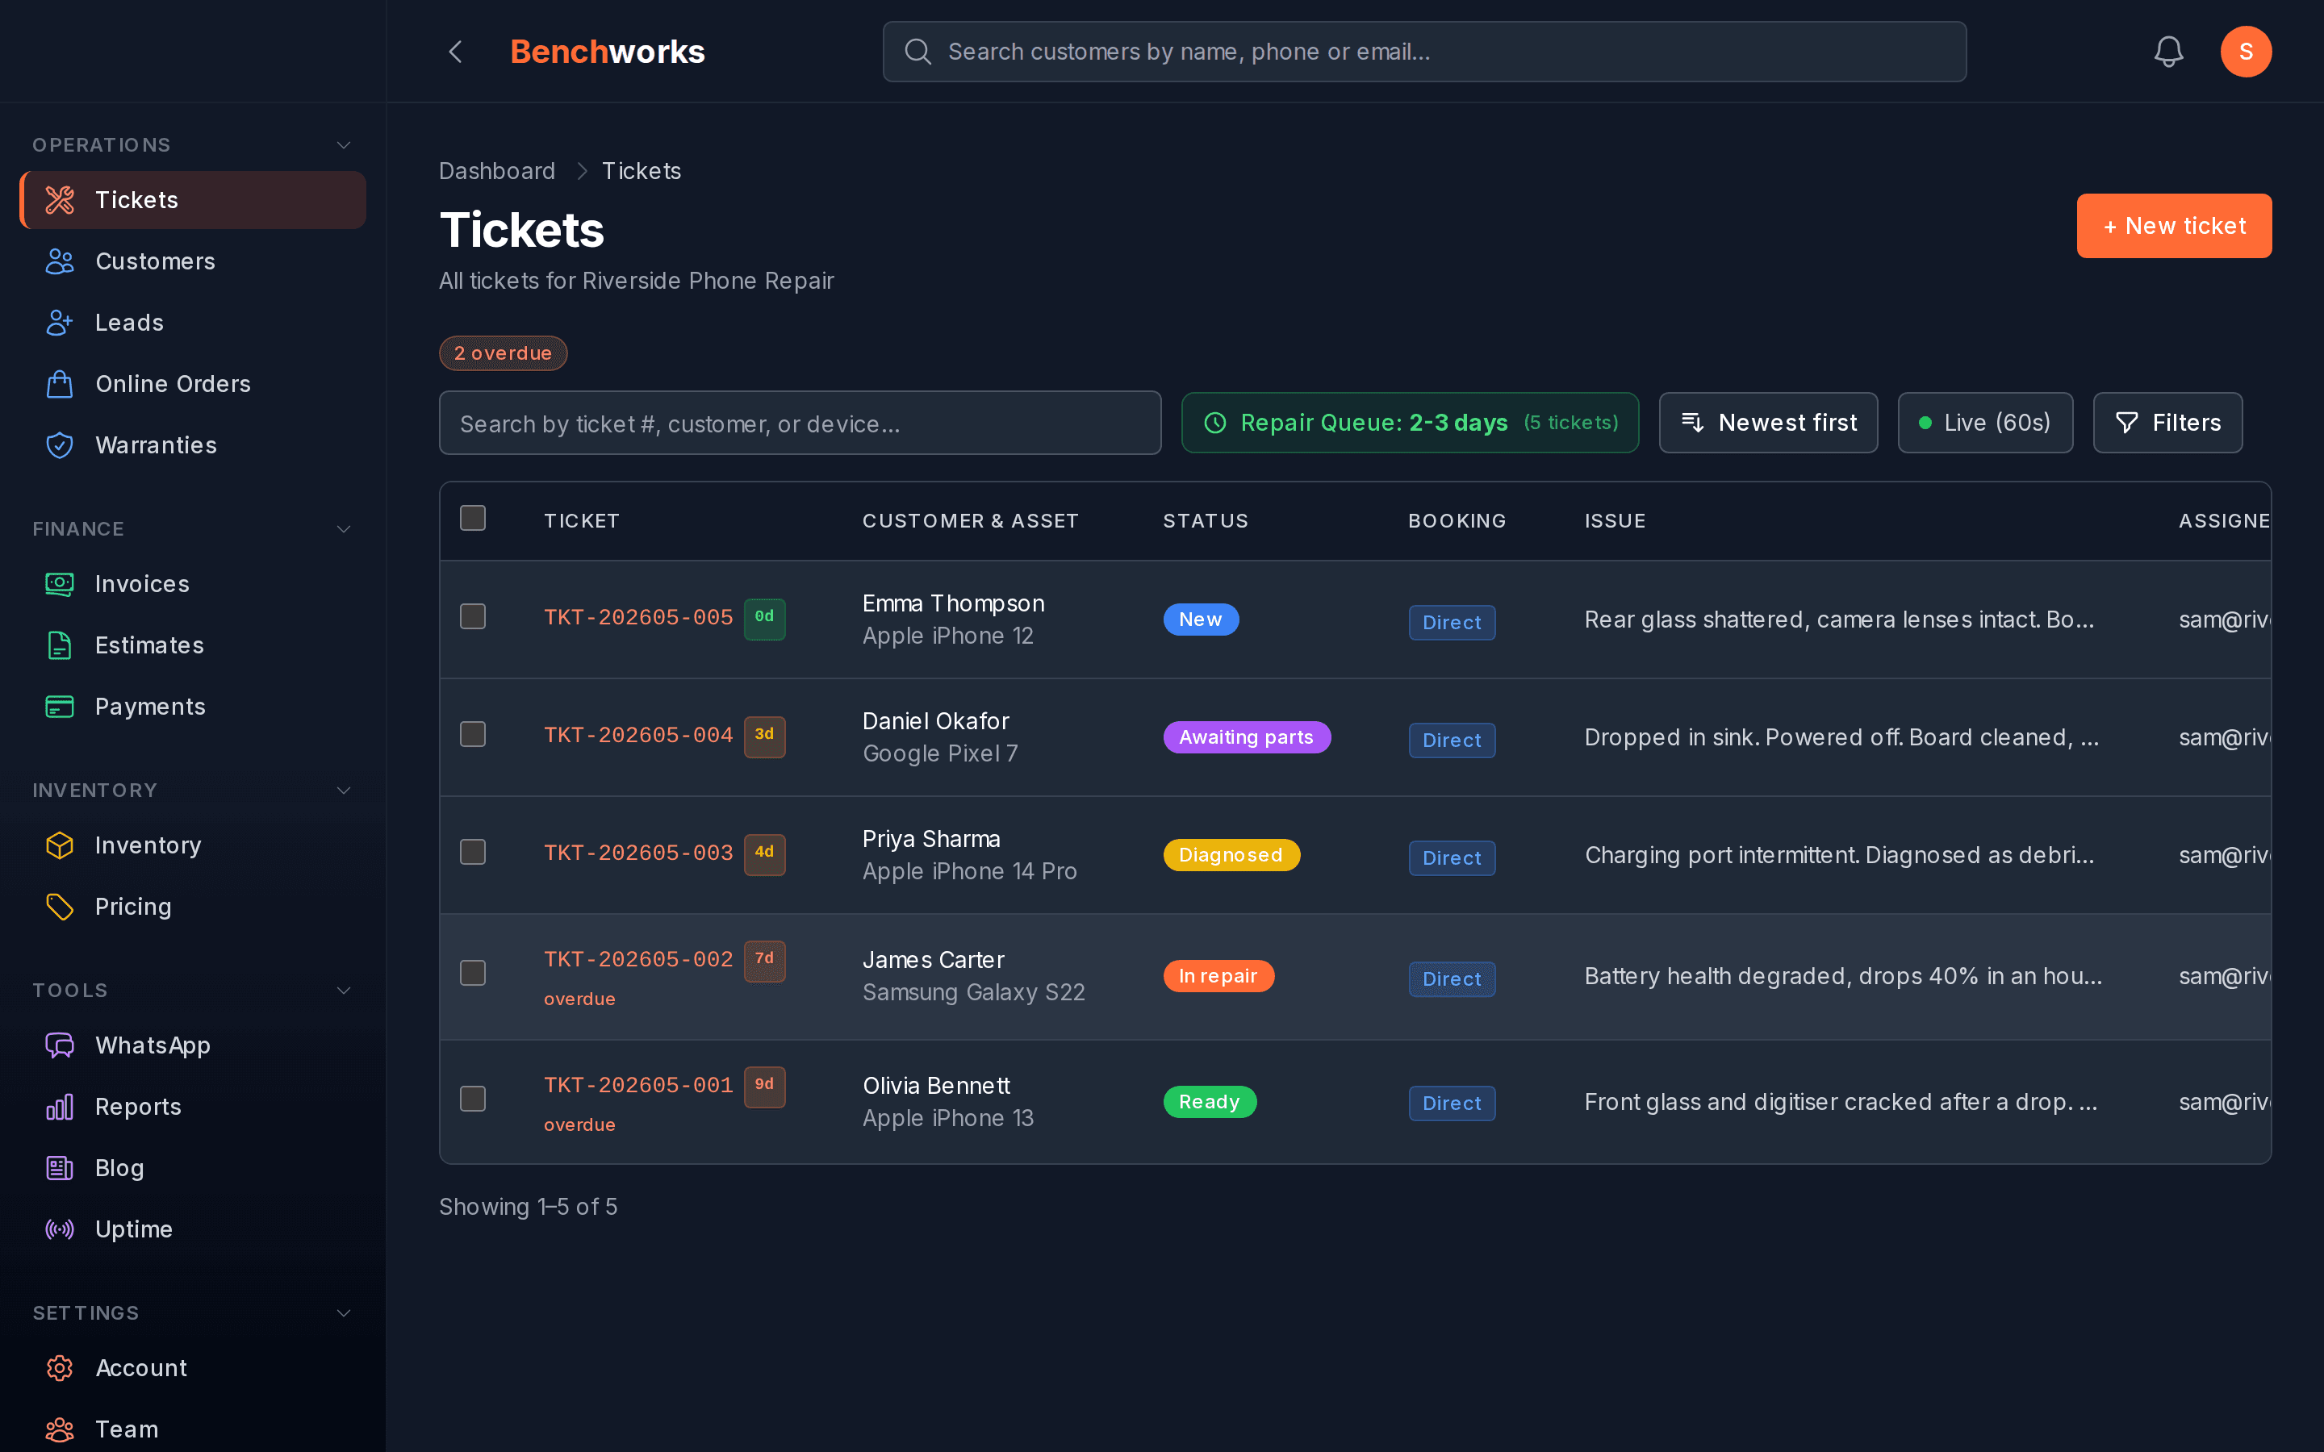Navigate to Invoices
2324x1452 pixels.
pos(193,584)
